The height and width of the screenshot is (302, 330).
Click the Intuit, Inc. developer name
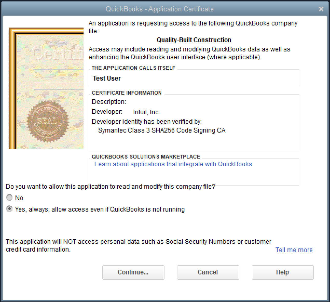click(146, 112)
